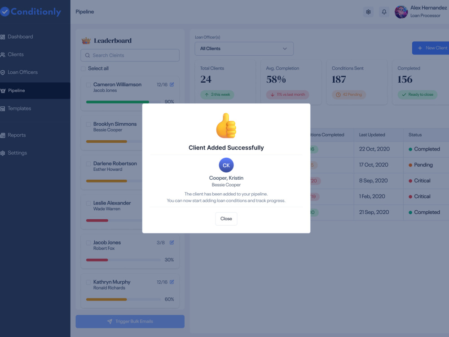This screenshot has height=337, width=449.
Task: Click the Dashboard grid icon
Action: (x=3, y=37)
